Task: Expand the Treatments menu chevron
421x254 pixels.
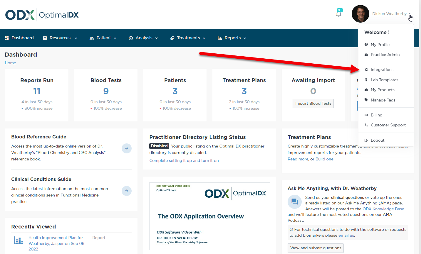Action: pyautogui.click(x=204, y=38)
